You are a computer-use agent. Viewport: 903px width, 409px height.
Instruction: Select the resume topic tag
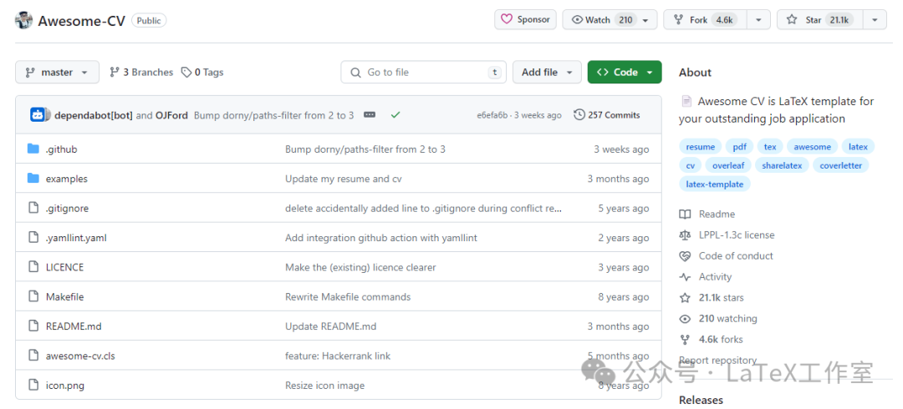tap(701, 147)
